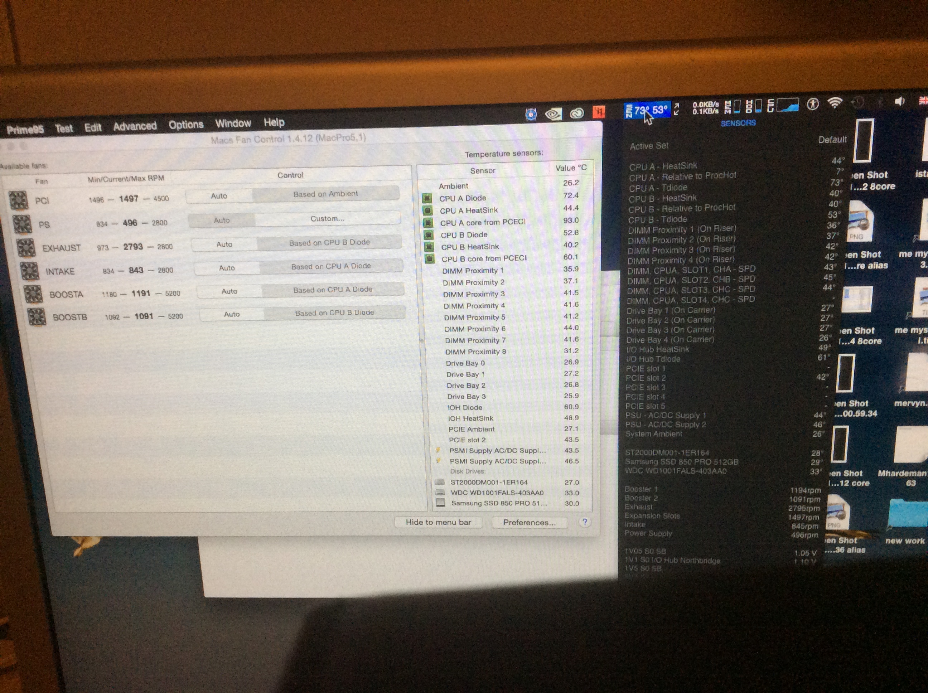This screenshot has width=928, height=693.
Task: Click the EXHAUST fan icon
Action: 26,247
